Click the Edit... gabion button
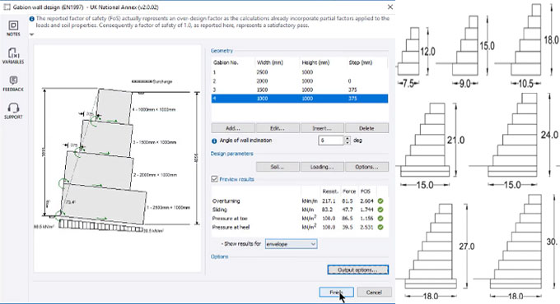Viewport: 560px width, 304px height. (x=278, y=128)
